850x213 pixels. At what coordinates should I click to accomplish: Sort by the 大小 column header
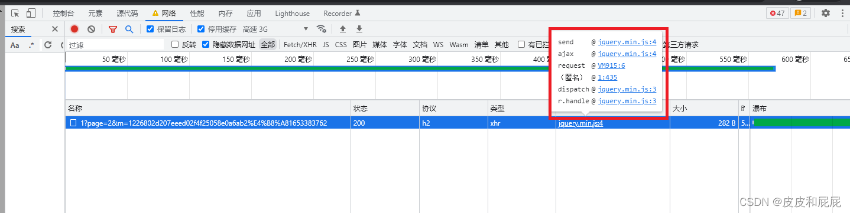pos(704,109)
